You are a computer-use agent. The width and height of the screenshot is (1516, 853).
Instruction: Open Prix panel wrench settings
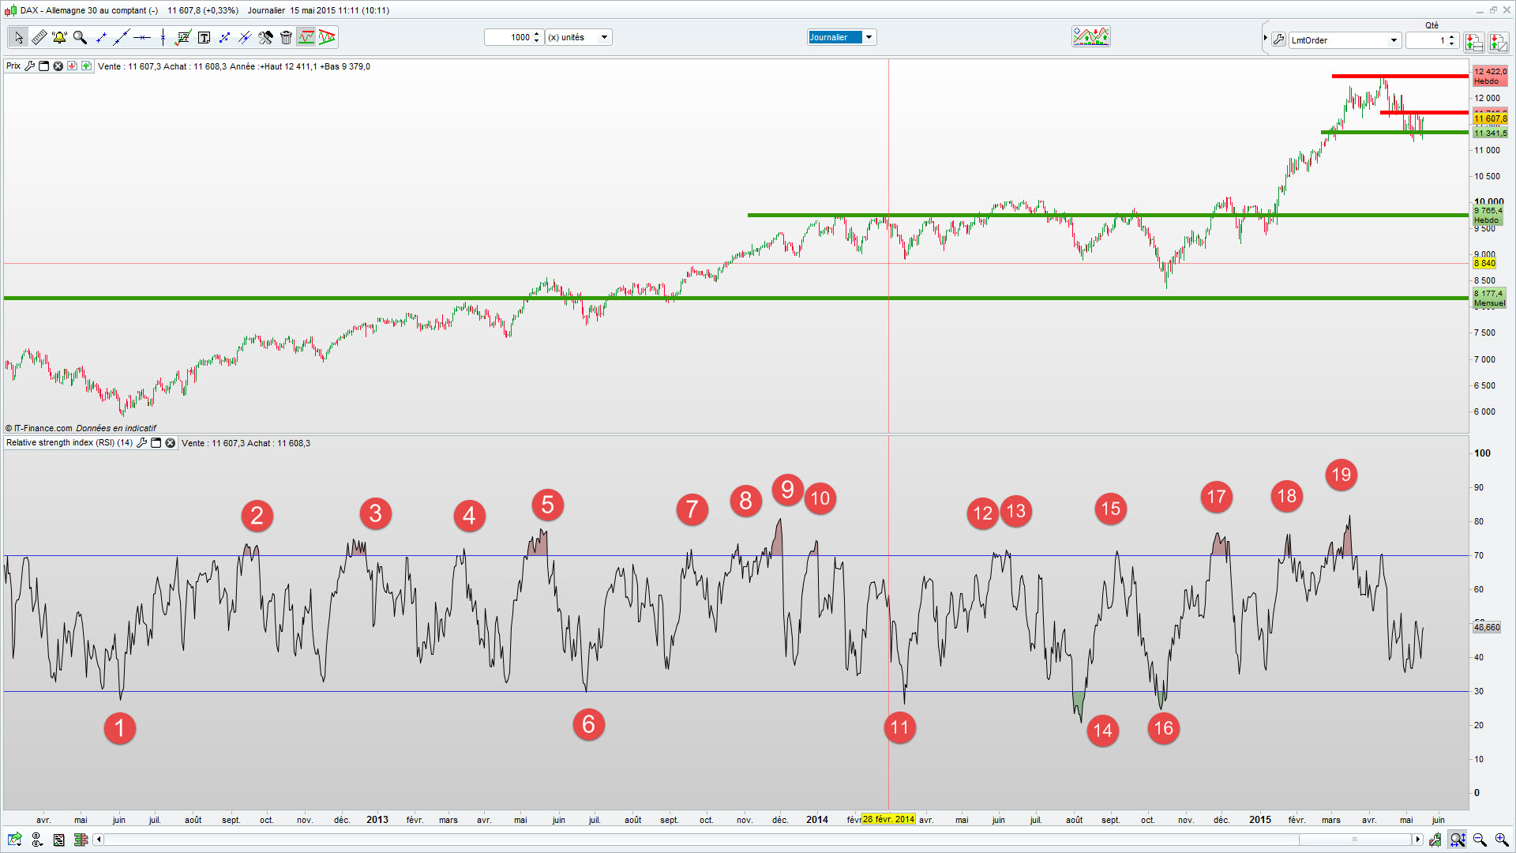[30, 66]
